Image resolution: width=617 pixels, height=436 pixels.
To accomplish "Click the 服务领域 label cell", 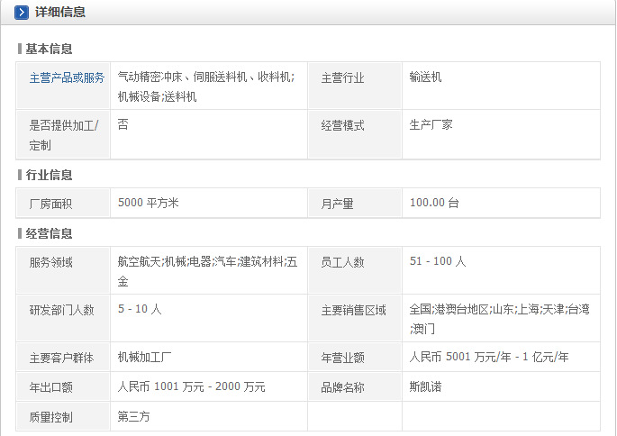I will pyautogui.click(x=63, y=270).
